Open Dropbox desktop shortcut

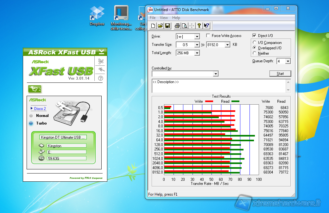[x=97, y=14]
